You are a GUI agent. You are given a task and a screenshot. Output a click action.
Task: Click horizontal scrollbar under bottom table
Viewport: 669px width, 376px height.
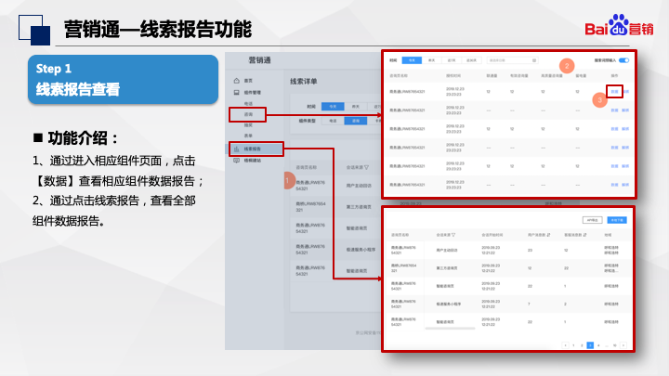[450, 329]
